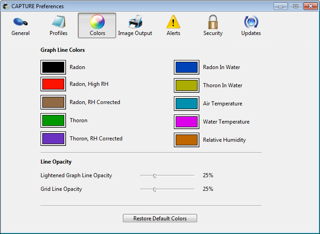Screen dimensions: 320x234
Task: Change the teal Air Temperature color
Action: 187,104
